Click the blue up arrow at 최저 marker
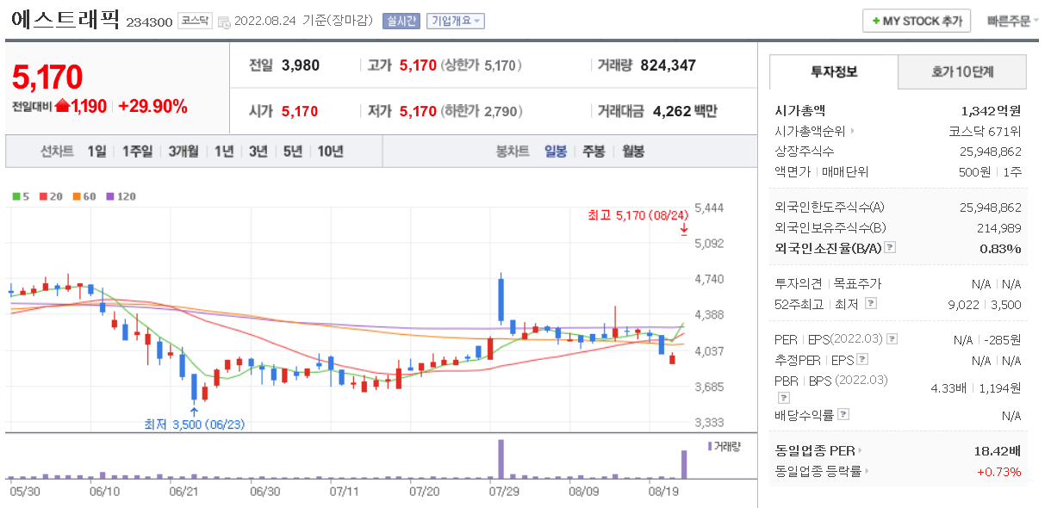The width and height of the screenshot is (1051, 508). tap(194, 412)
